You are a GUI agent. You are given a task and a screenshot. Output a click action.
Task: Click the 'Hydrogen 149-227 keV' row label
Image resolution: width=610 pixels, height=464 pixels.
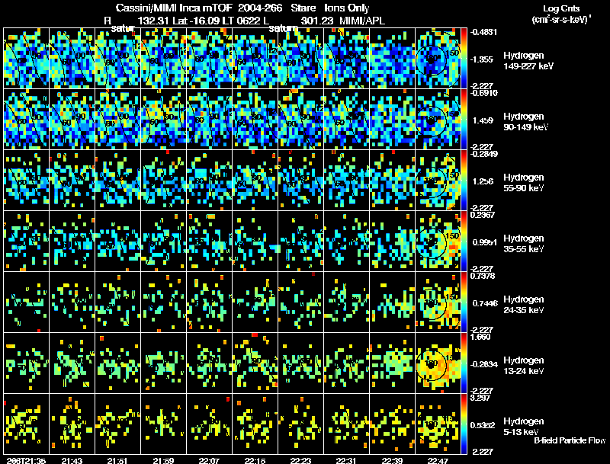528,61
